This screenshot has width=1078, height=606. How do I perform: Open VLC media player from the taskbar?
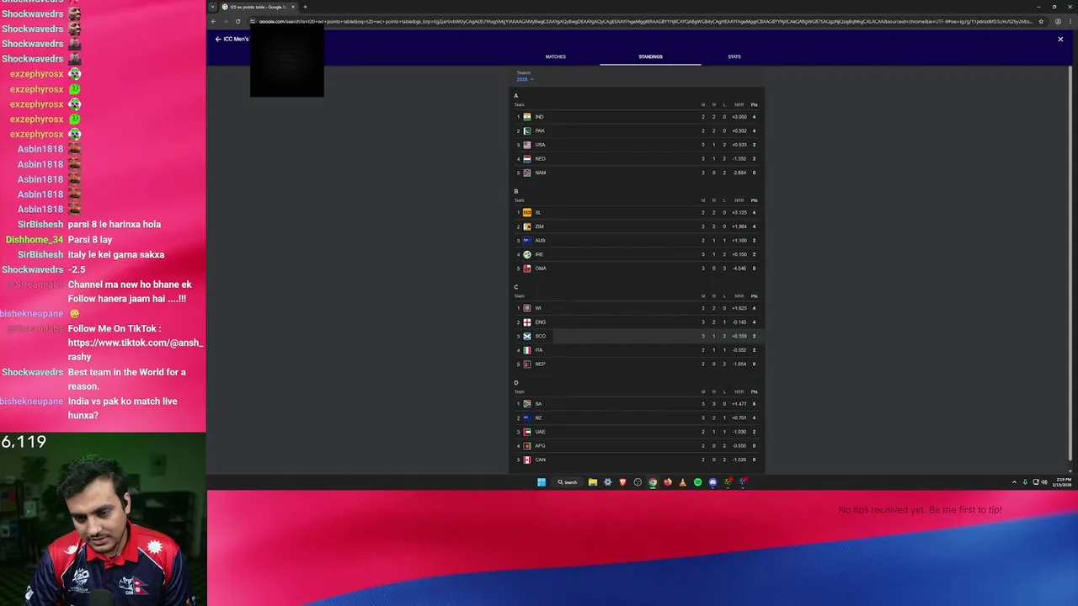coord(683,482)
